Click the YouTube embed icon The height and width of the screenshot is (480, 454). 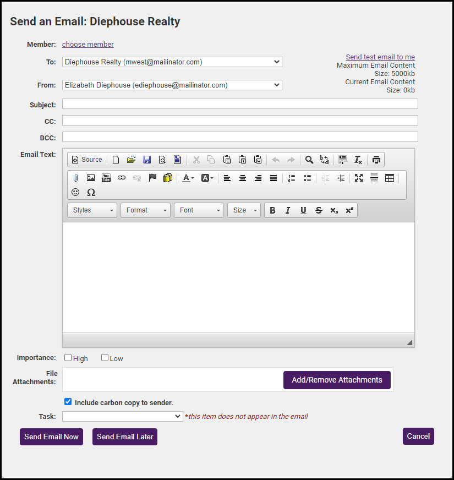(x=106, y=178)
